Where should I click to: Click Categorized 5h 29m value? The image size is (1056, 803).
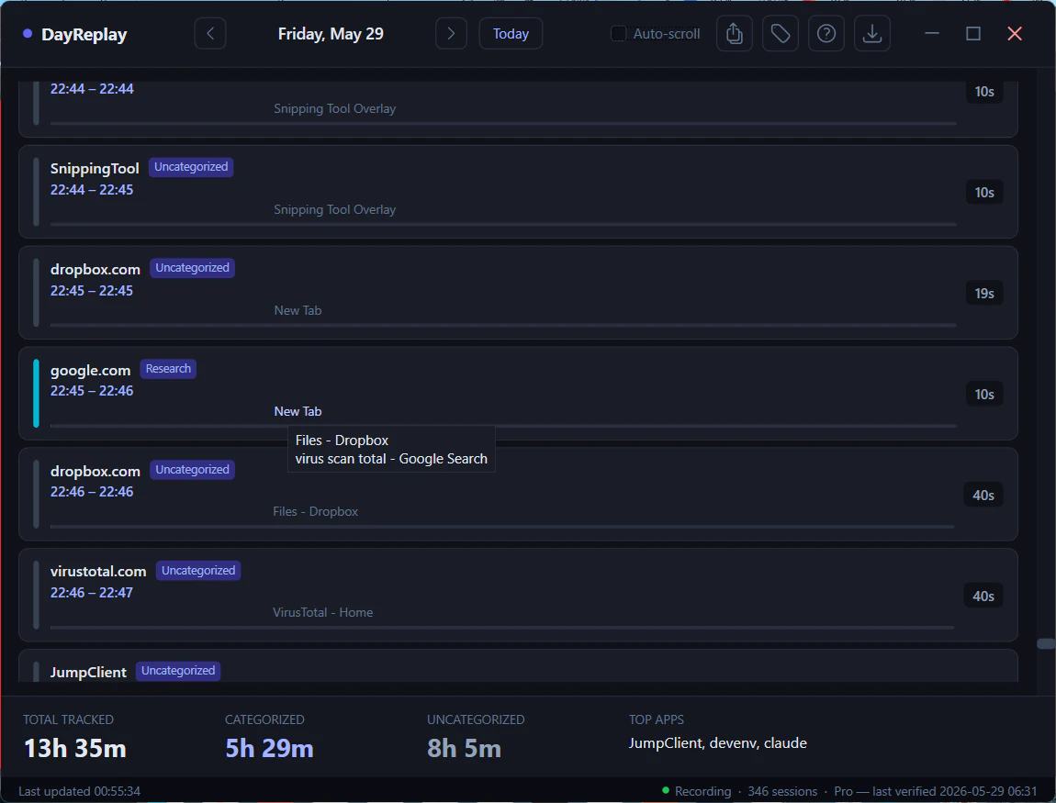pyautogui.click(x=269, y=749)
